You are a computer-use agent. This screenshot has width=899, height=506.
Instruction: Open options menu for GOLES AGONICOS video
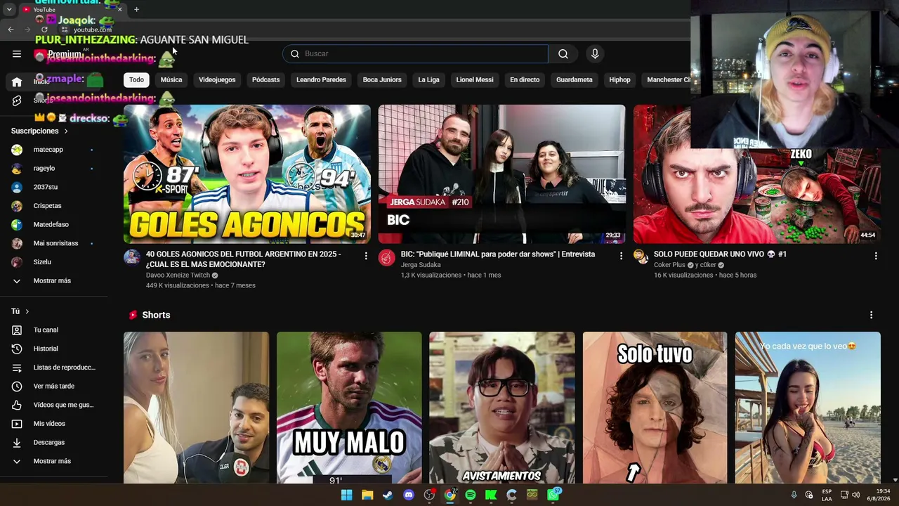click(x=366, y=257)
